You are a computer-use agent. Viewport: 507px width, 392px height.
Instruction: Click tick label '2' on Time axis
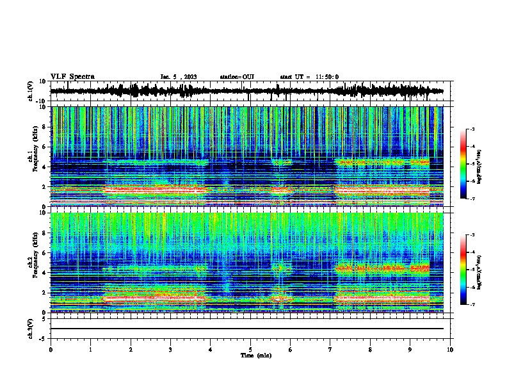[131, 350]
